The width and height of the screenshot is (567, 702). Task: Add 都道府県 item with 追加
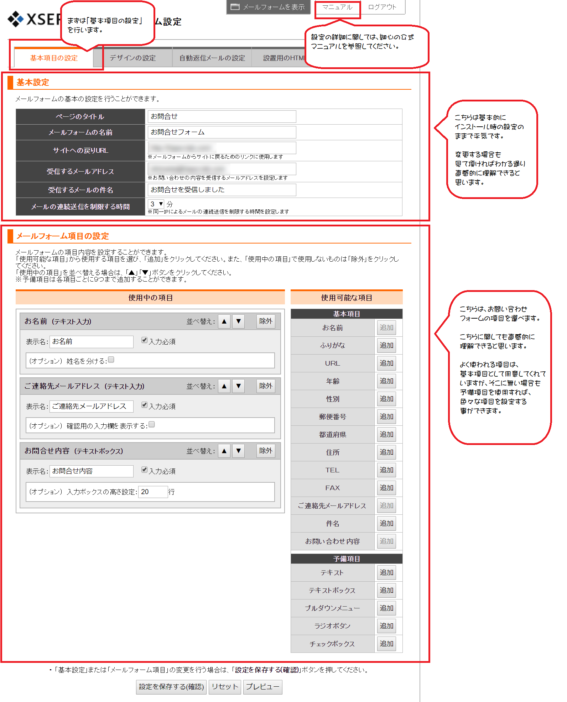pos(386,434)
